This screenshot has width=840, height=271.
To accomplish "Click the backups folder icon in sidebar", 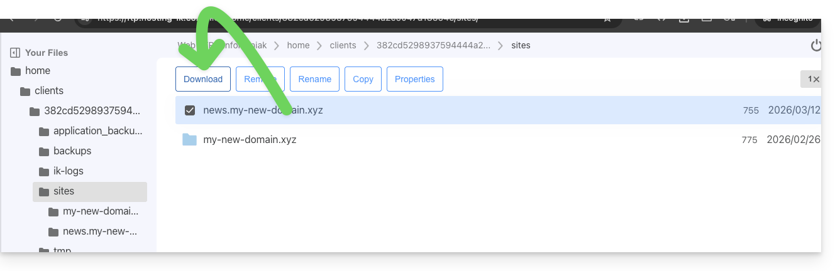I will click(x=44, y=151).
